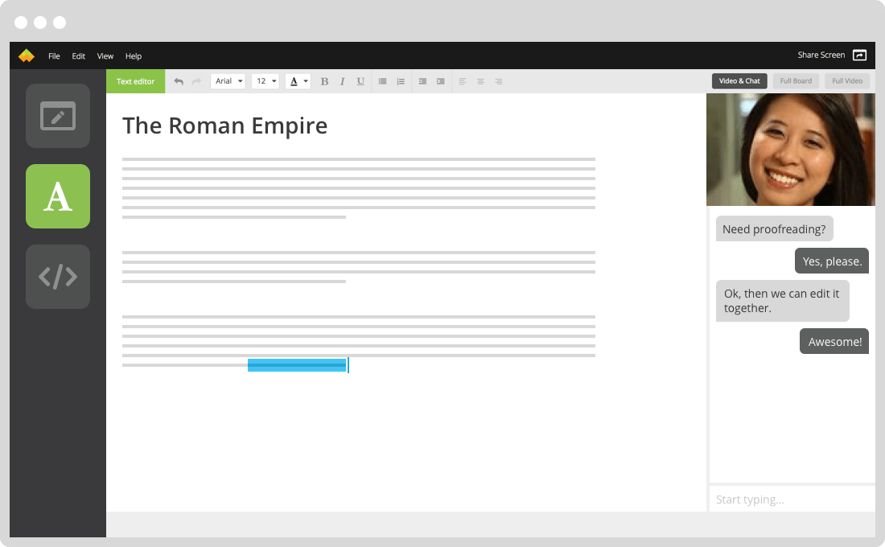
Task: Insert a numbered list
Action: (401, 81)
